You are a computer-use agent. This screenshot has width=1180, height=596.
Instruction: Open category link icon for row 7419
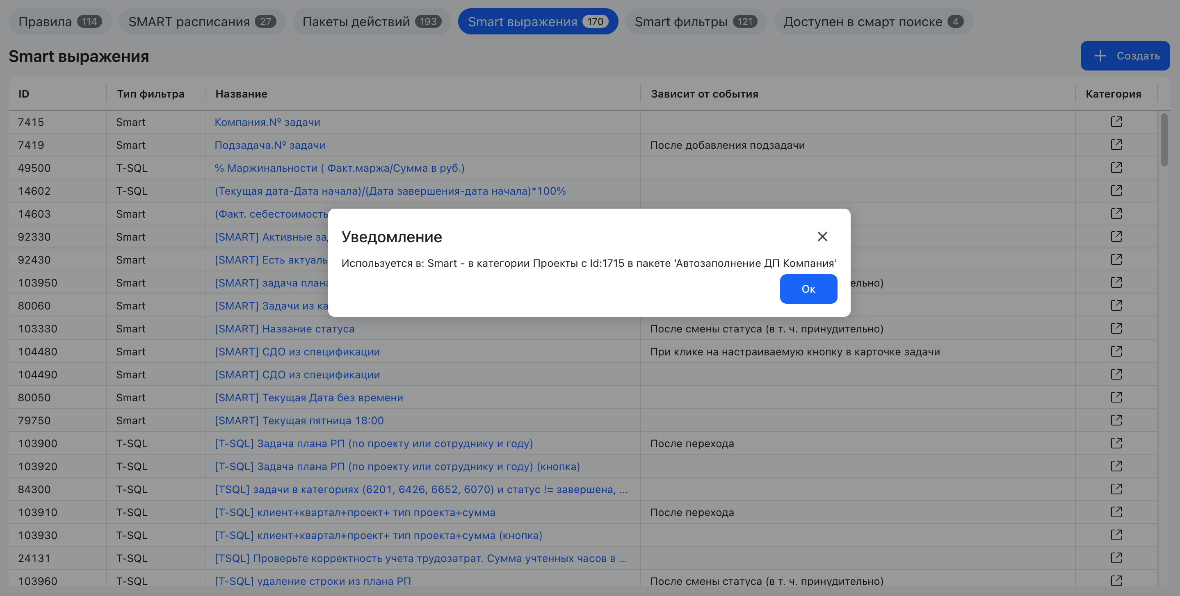(1116, 145)
